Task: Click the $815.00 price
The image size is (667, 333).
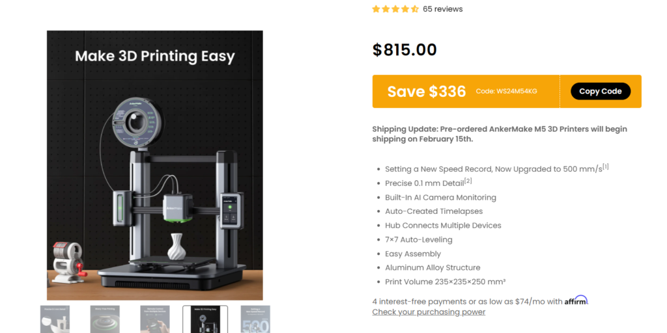Action: click(x=404, y=49)
